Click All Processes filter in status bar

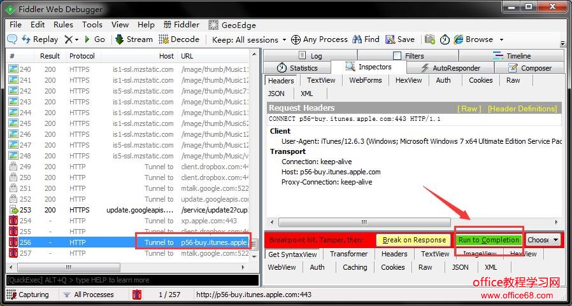coord(89,295)
